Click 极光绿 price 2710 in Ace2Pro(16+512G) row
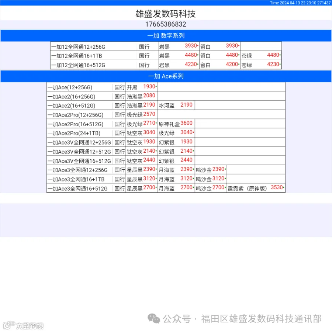 click(x=149, y=123)
